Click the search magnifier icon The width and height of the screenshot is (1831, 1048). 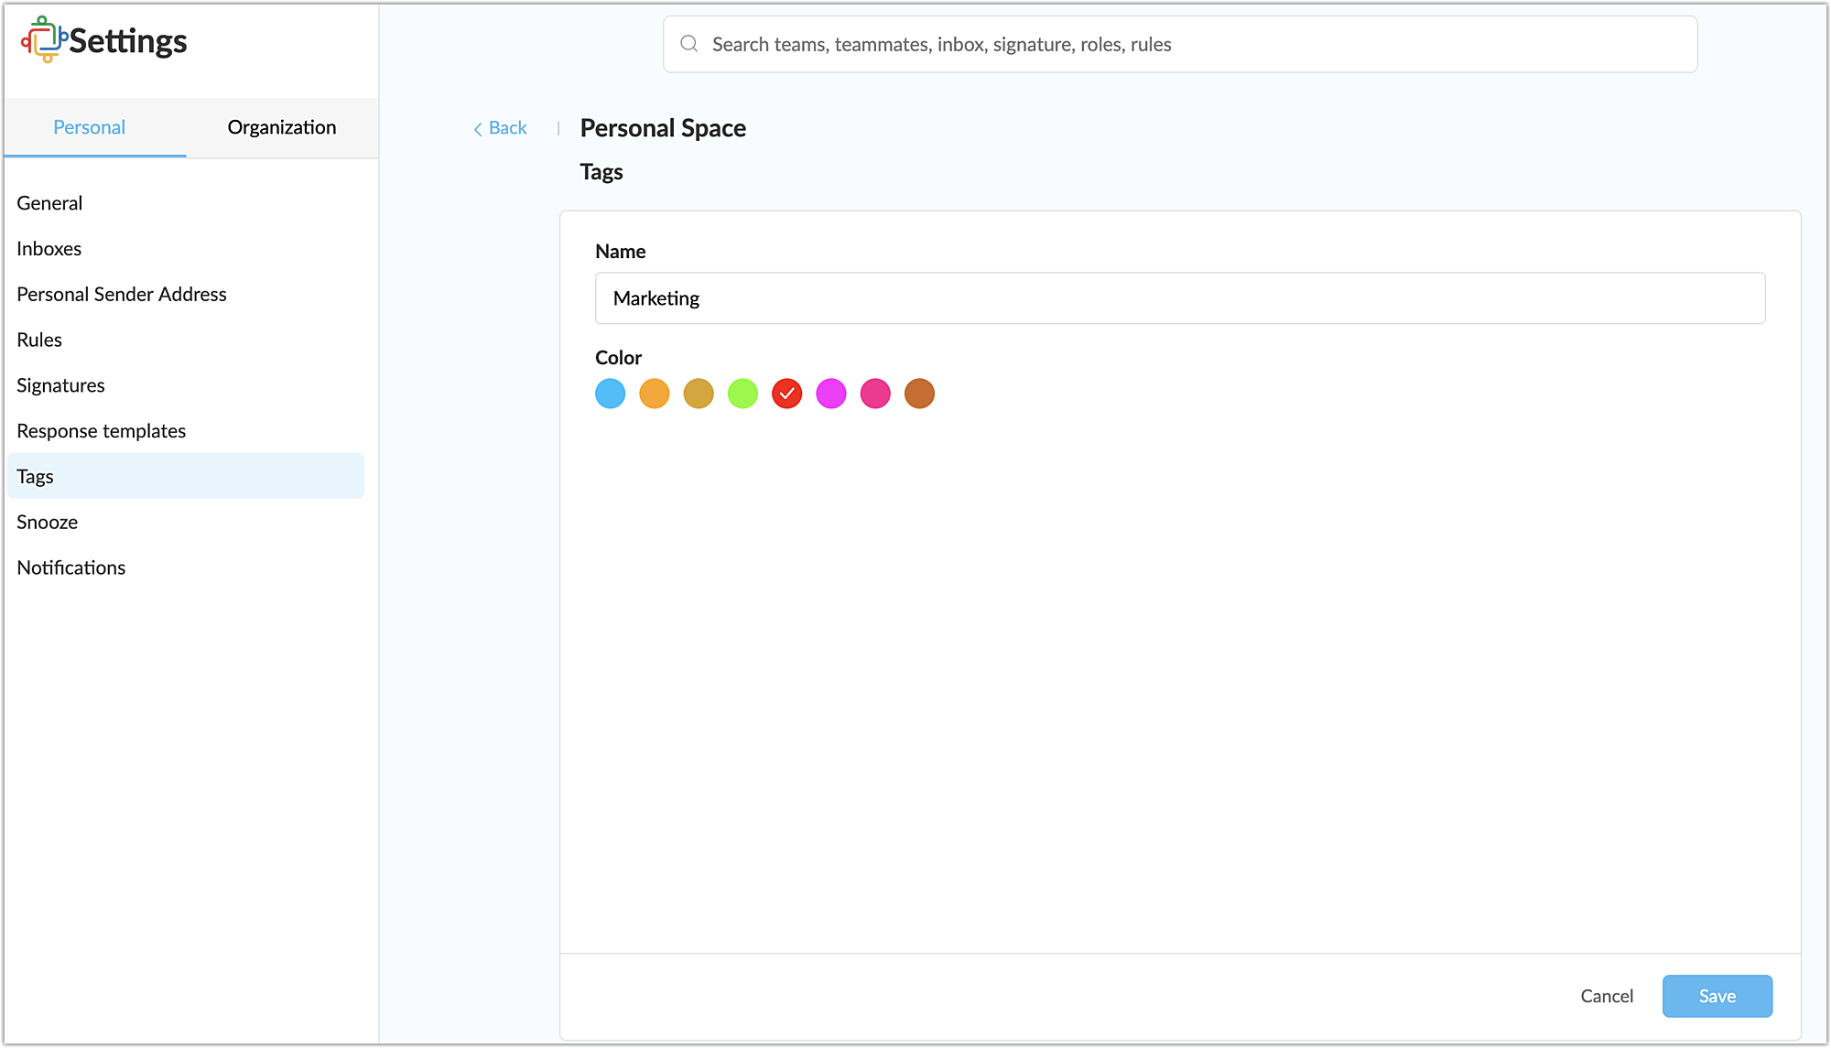tap(689, 44)
